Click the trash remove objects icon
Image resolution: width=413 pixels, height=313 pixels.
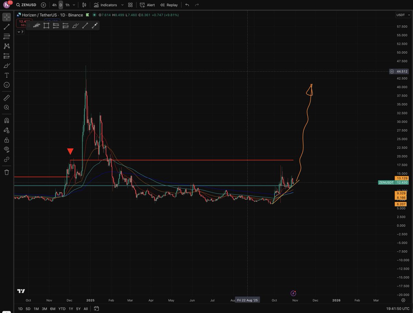pos(7,172)
